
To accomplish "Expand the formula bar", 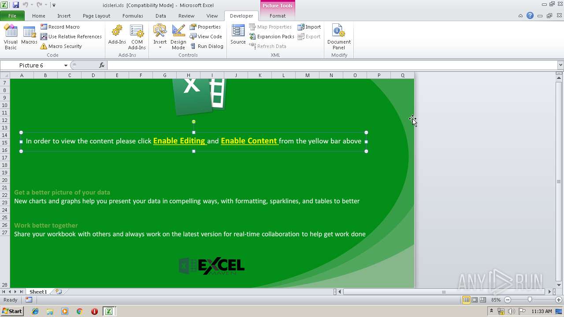I will 560,65.
